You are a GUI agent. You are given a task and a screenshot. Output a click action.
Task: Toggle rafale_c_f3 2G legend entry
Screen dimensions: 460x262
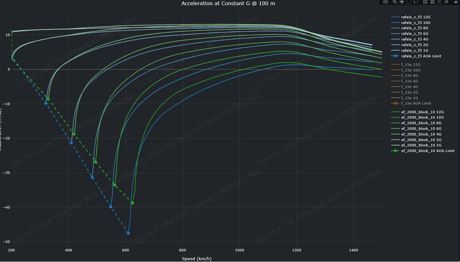[x=409, y=45]
